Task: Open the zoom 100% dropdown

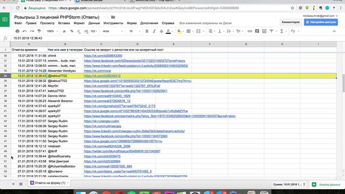Action: click(x=52, y=31)
